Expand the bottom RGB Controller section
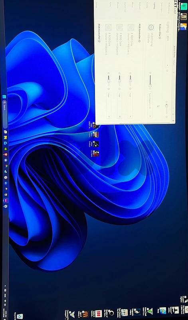This screenshot has width=188, height=320. pos(99,41)
